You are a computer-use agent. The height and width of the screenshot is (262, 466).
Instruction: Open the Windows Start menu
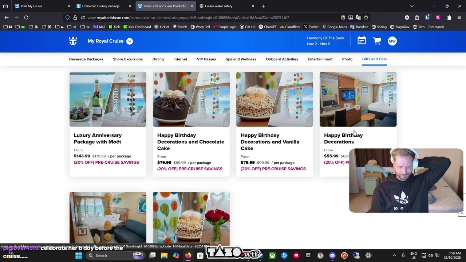[79, 255]
